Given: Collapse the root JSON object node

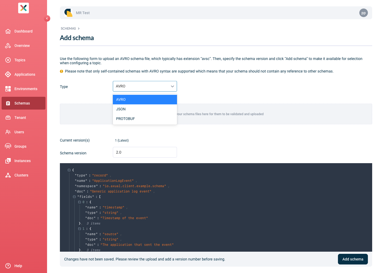Looking at the screenshot, I should pos(69,170).
